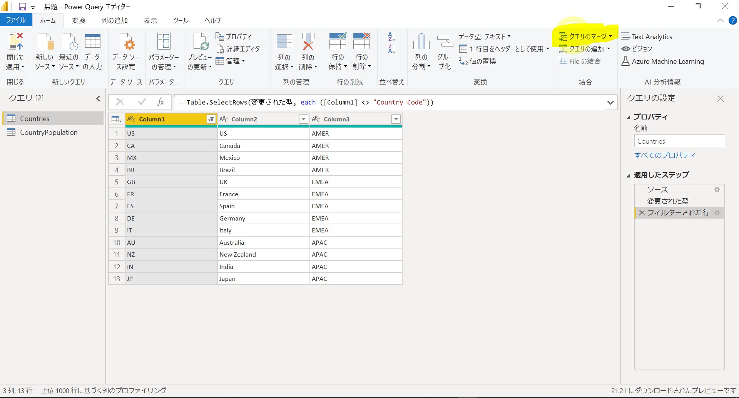Delete the フィルターされた行 step via X

point(642,213)
